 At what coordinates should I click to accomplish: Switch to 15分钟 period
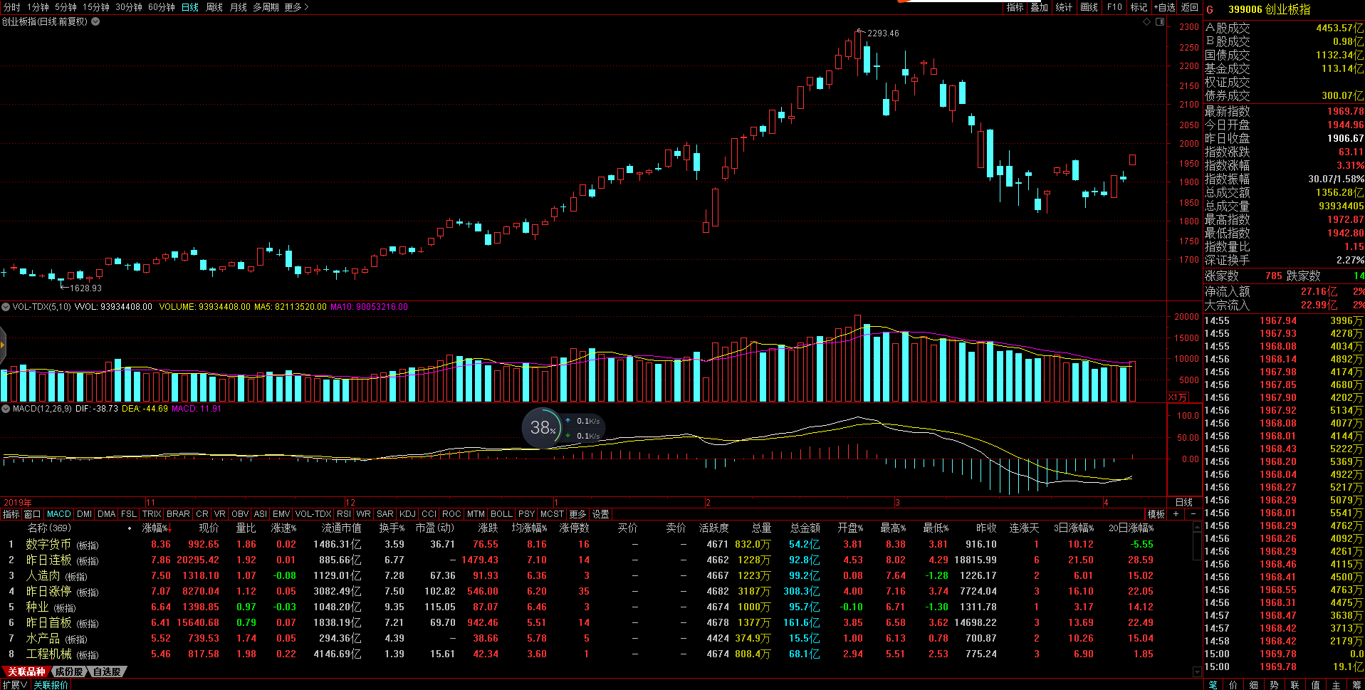tap(96, 7)
